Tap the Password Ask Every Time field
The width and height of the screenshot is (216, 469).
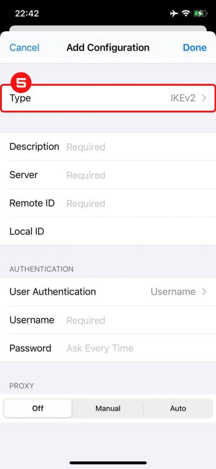(108, 348)
